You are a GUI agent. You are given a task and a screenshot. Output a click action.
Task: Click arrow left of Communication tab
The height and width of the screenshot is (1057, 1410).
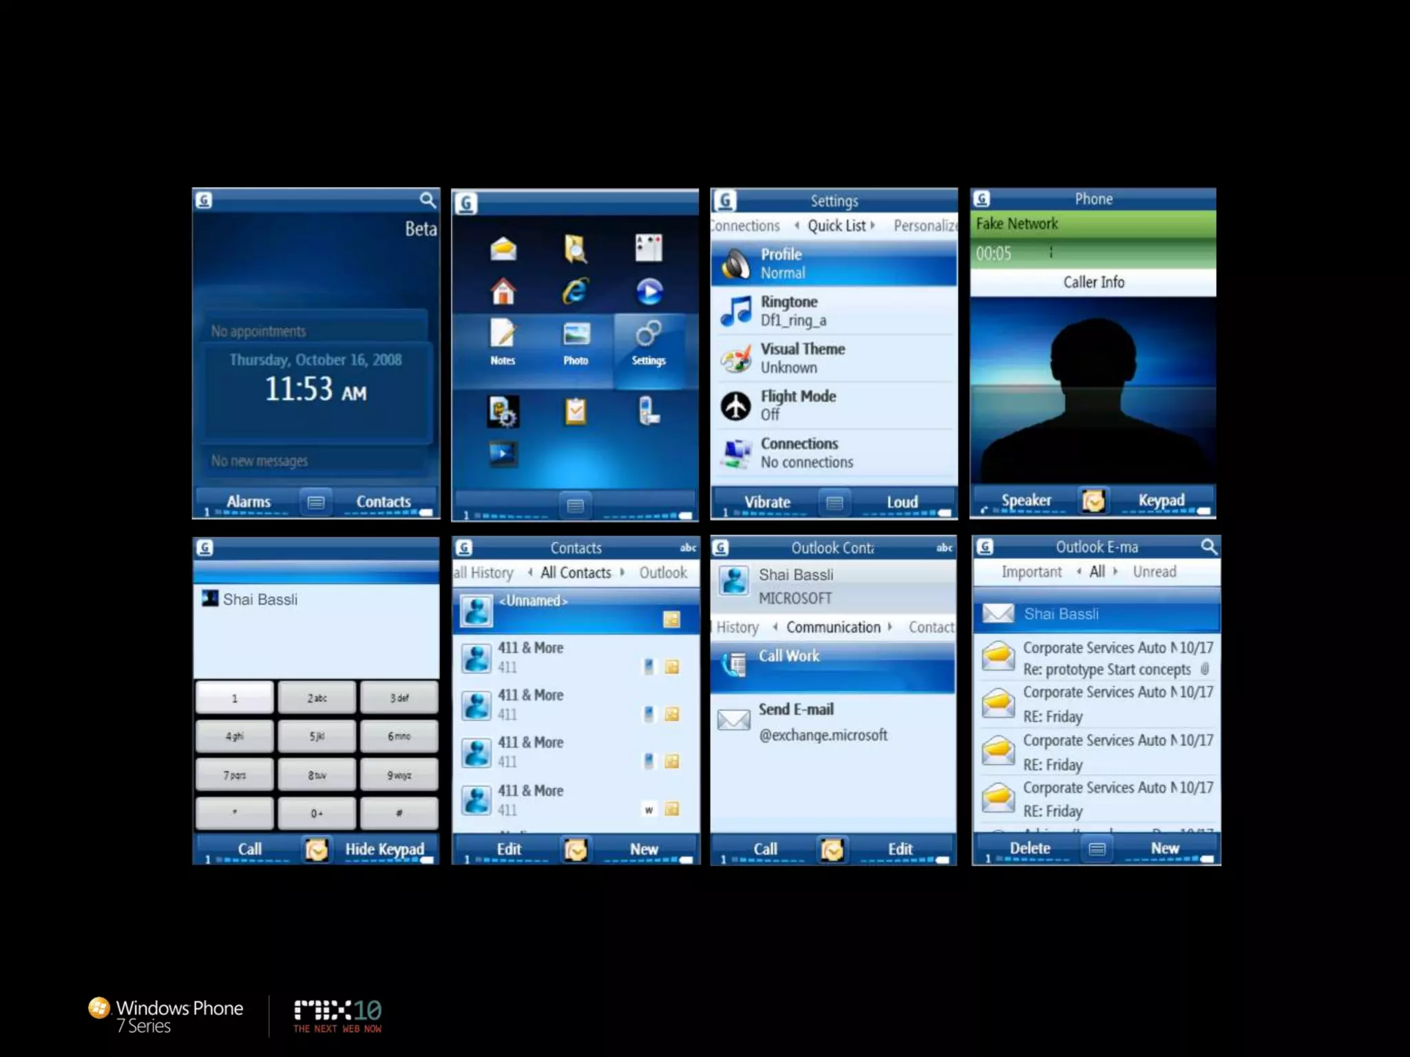click(775, 627)
